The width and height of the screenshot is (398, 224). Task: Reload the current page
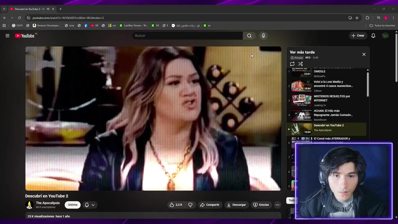pyautogui.click(x=19, y=18)
